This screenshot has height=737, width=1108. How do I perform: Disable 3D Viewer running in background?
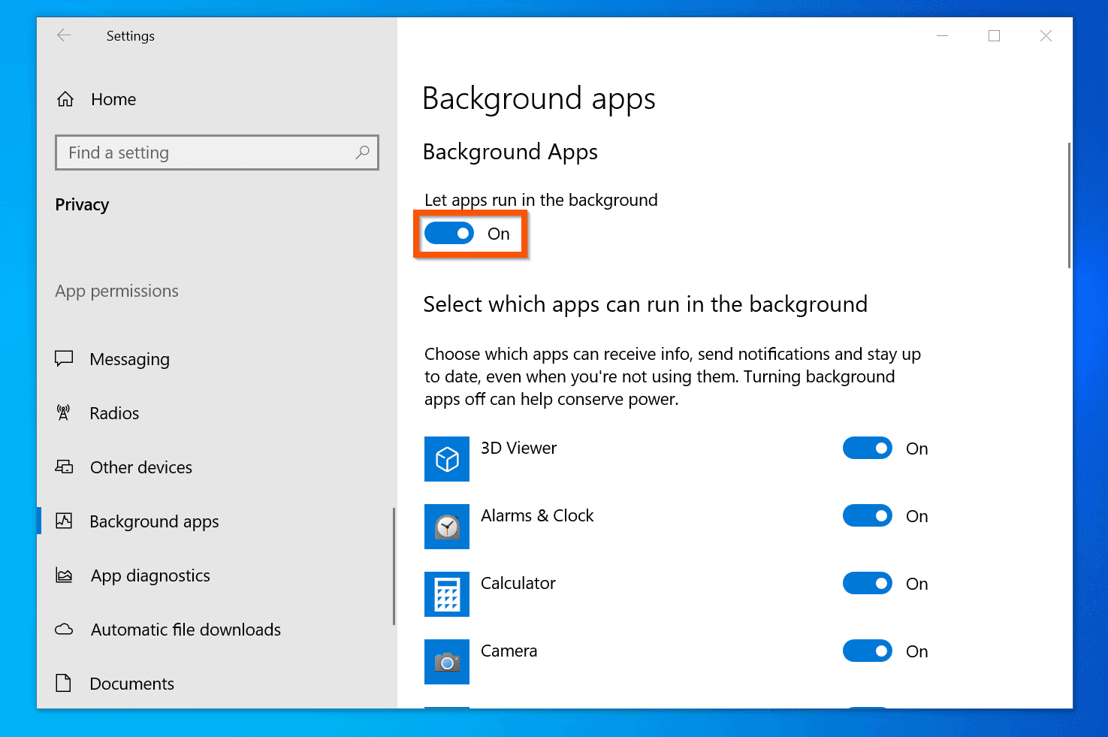pos(867,448)
